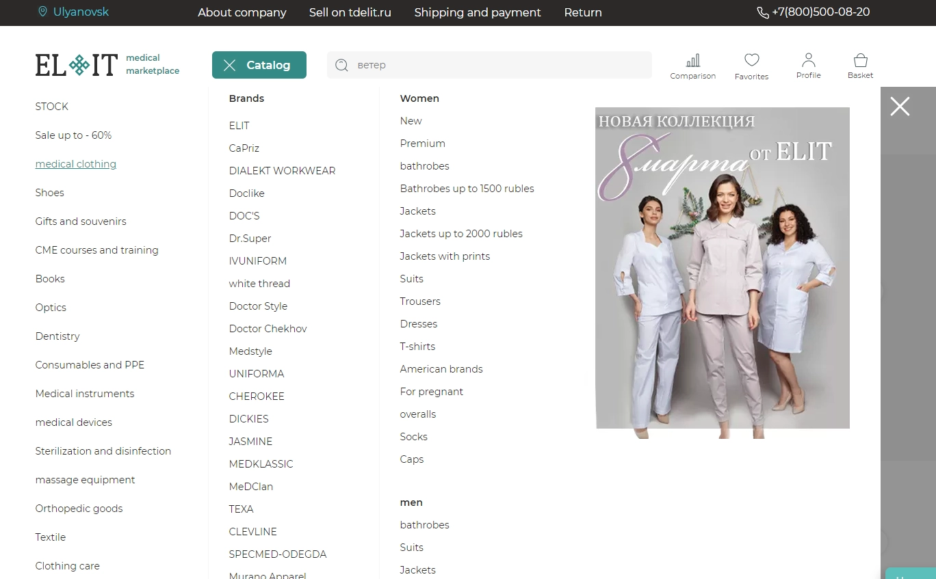
Task: Open For pregnant section
Action: (x=432, y=392)
